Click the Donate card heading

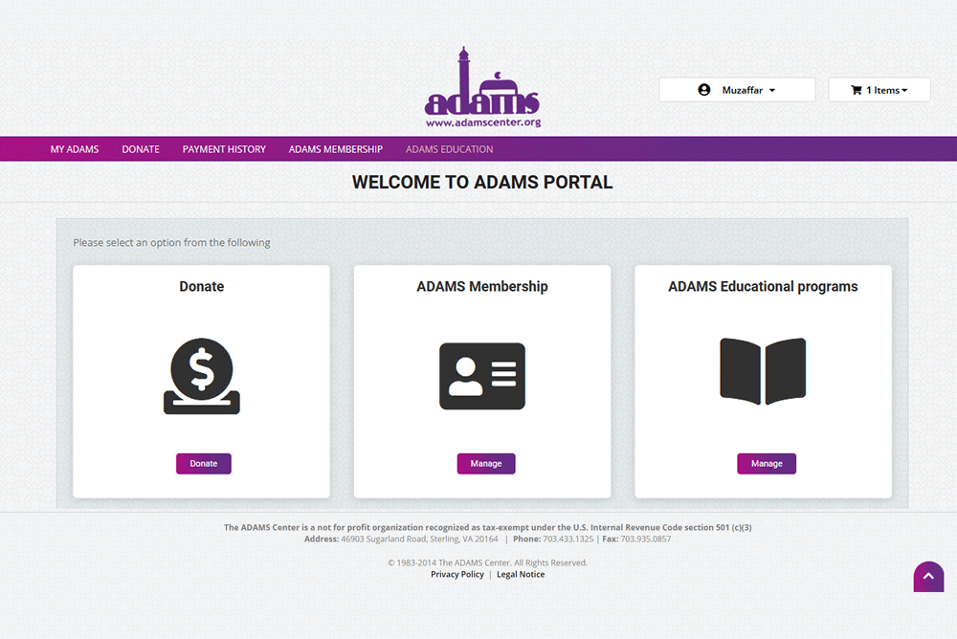pyautogui.click(x=201, y=286)
